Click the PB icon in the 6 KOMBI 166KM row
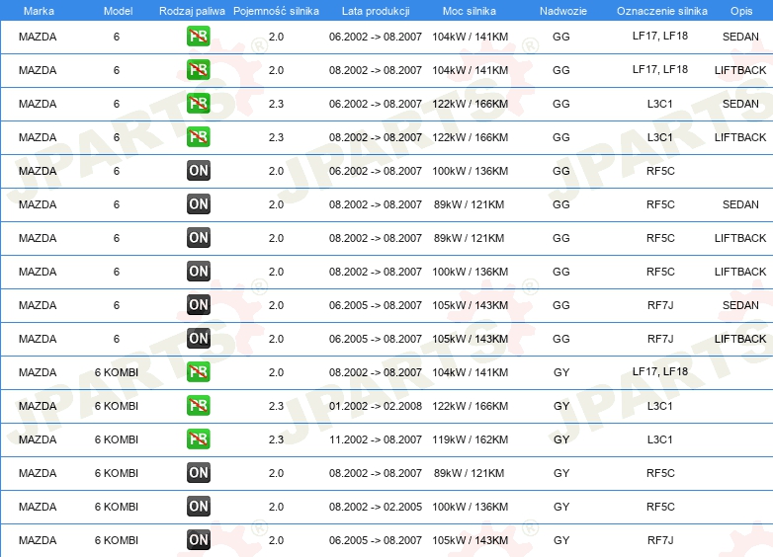The image size is (773, 557). pos(198,406)
